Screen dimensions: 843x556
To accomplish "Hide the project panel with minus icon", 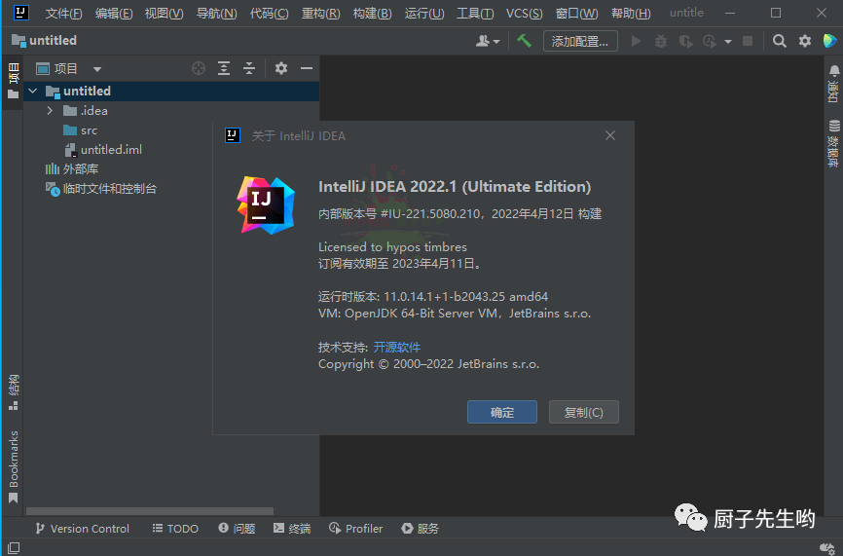I will [x=307, y=68].
